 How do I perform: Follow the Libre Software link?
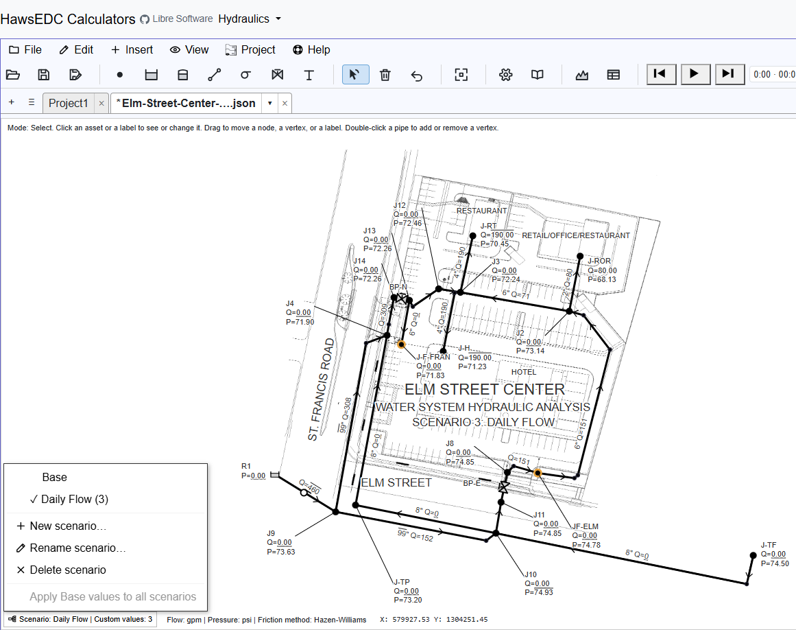[177, 19]
